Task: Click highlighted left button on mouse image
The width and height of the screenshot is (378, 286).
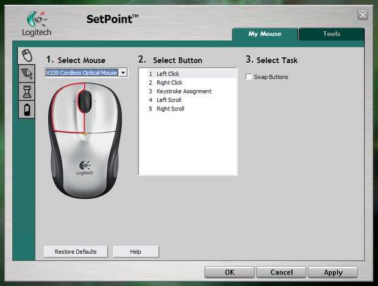Action: coord(66,109)
